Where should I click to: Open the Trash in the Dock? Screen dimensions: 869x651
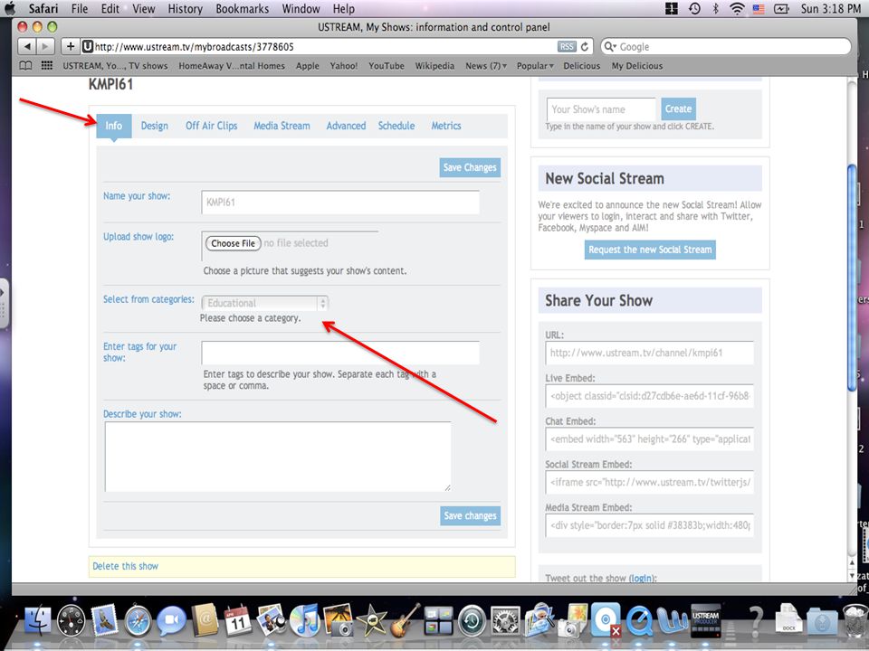[855, 620]
